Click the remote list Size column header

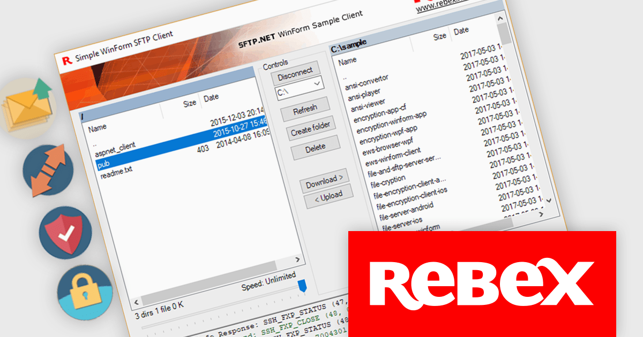click(190, 103)
